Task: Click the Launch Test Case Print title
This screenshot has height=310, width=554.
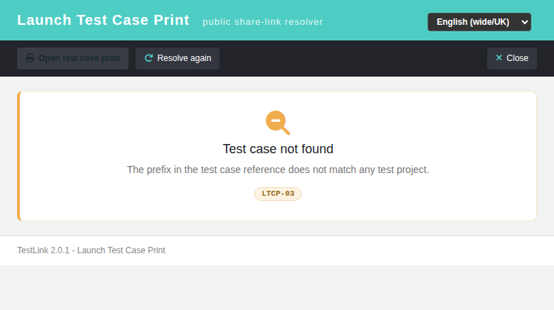Action: click(x=103, y=20)
